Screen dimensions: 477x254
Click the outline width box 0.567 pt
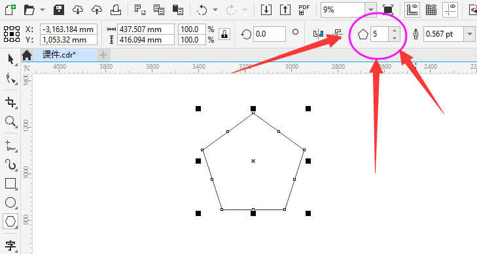point(443,34)
